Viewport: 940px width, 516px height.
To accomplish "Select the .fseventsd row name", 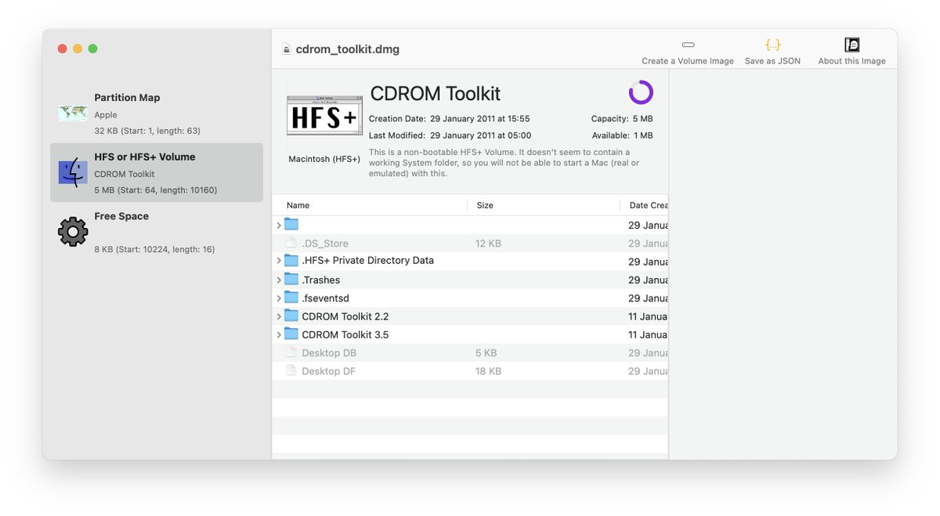I will pos(325,298).
